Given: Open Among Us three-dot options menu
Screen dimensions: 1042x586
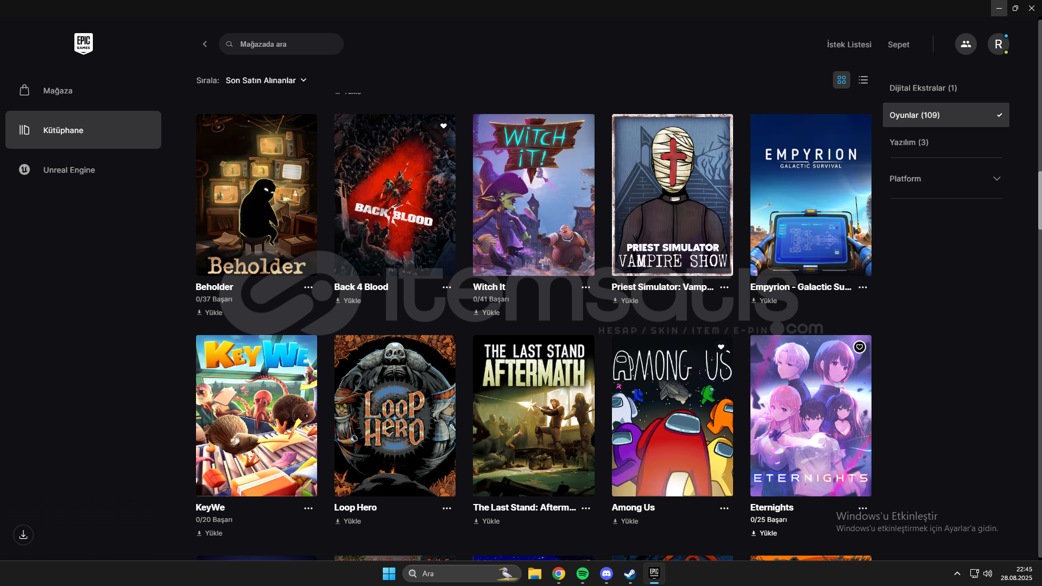Looking at the screenshot, I should pos(724,508).
